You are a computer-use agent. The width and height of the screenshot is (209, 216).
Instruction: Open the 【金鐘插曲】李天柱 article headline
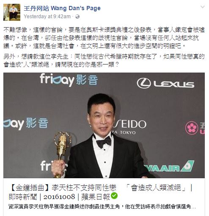100,192
